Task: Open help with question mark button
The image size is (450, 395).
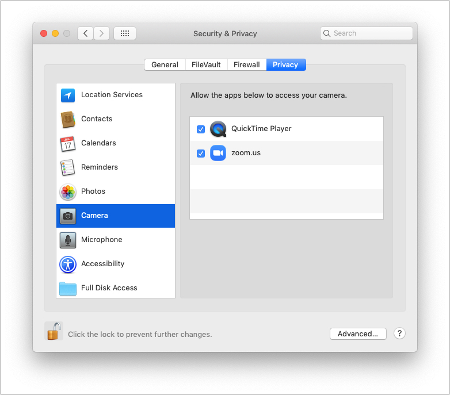Action: pyautogui.click(x=399, y=333)
